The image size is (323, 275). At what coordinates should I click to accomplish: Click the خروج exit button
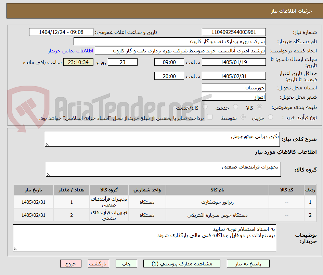(71, 264)
